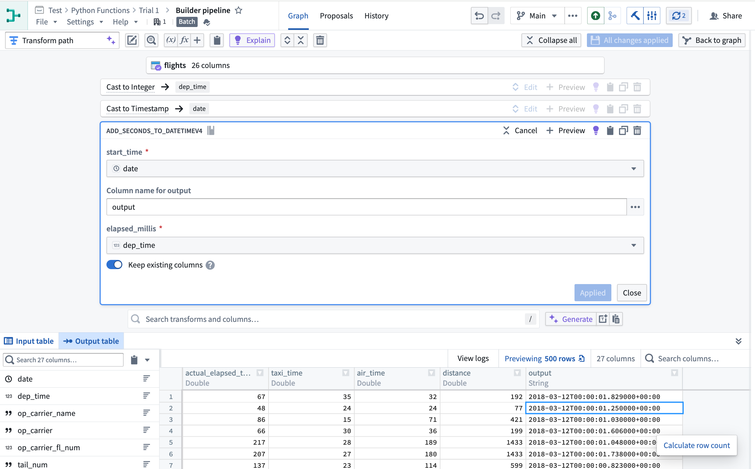The height and width of the screenshot is (469, 755).
Task: Click the plus icon next to fx
Action: pyautogui.click(x=197, y=40)
